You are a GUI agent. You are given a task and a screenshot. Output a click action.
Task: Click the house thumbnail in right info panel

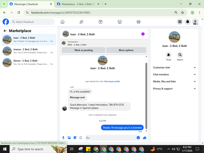click(174, 37)
